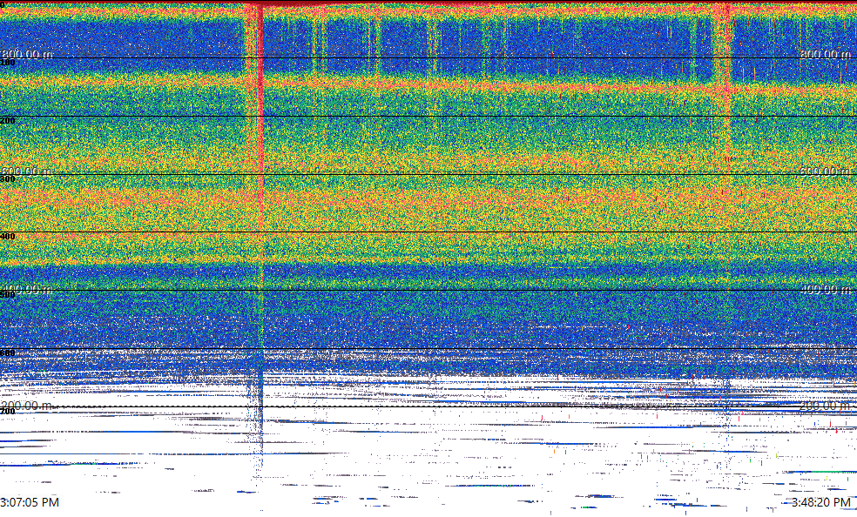This screenshot has height=517, width=857.
Task: Select the 700 depth gridline label
Action: point(8,411)
